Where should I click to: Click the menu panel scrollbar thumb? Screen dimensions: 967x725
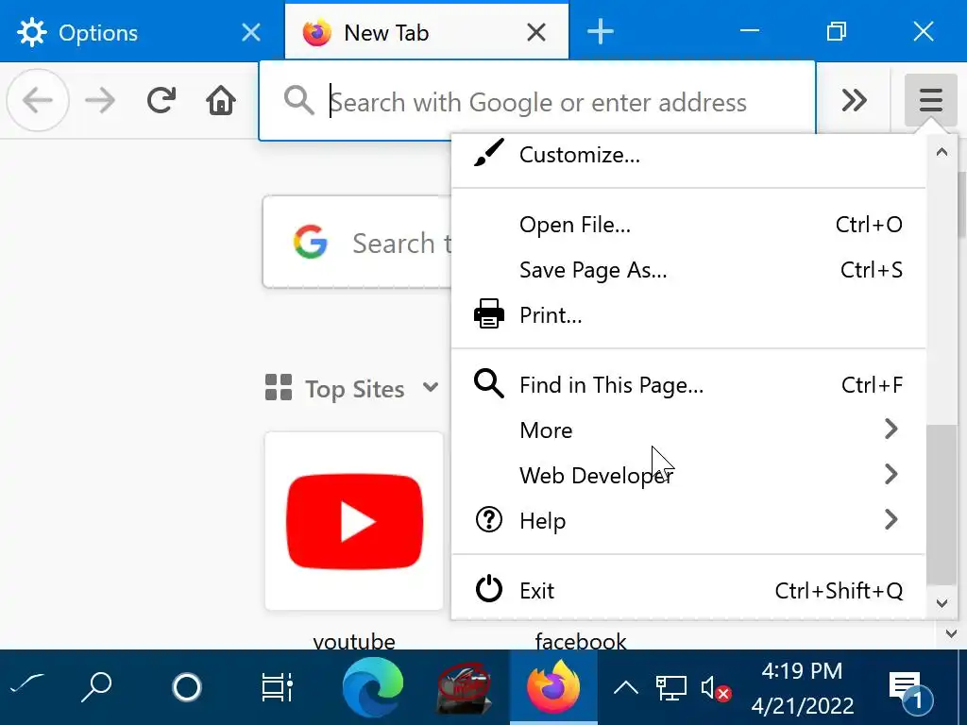[942, 504]
